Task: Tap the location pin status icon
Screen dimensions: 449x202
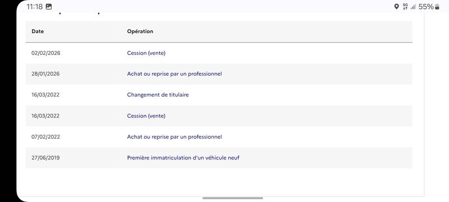Action: [396, 7]
